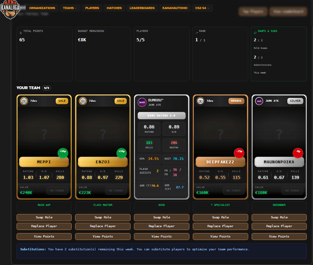The image size is (313, 265).
Task: Expand the Teams dropdown menu
Action: [70, 8]
